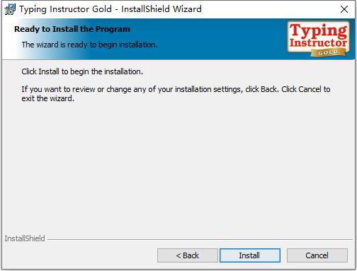Click the red 'Typing' word in logo
Viewport: 357px width, 271px height.
(319, 31)
